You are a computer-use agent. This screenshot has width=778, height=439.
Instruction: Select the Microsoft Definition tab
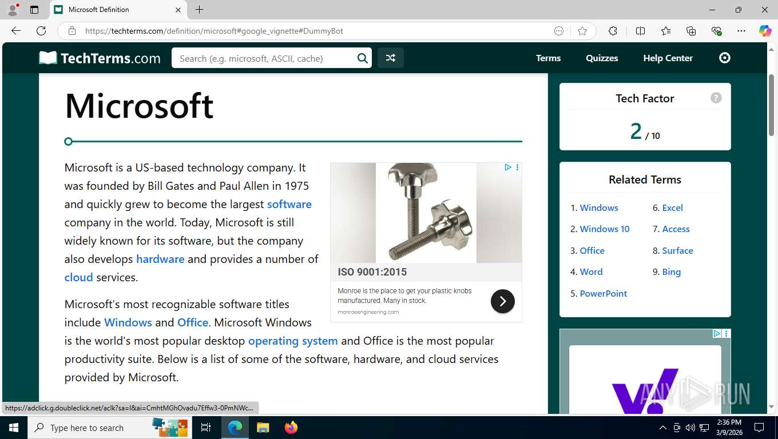[118, 10]
